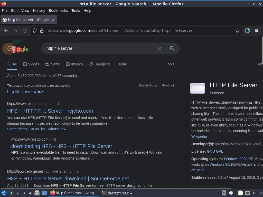Switch to the News results tab
263x197 pixels.
[52, 64]
